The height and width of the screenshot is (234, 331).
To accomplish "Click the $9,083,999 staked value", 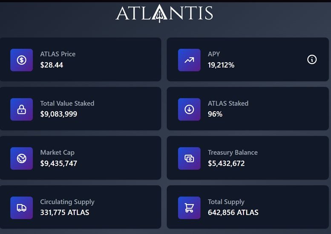I will click(x=59, y=114).
